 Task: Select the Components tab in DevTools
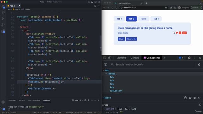[152, 58]
